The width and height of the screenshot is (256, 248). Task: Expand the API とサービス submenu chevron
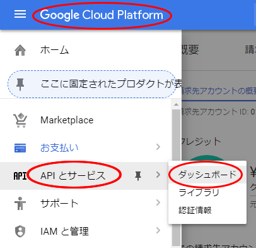158,175
